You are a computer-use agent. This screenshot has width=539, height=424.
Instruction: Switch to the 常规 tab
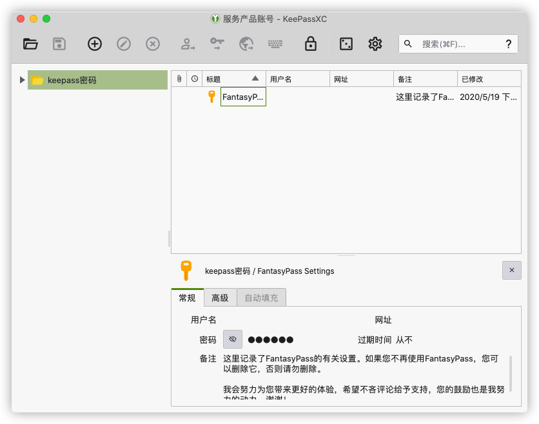188,298
